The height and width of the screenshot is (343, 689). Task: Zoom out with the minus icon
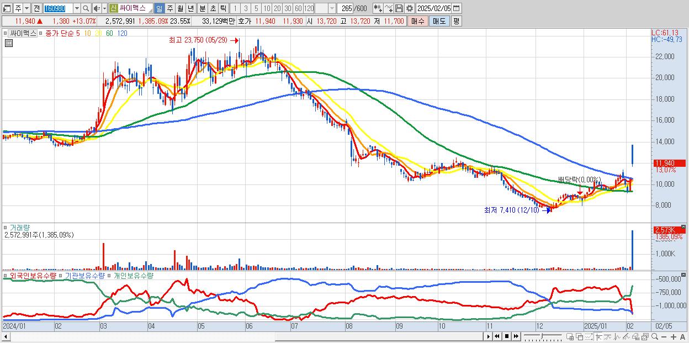(x=664, y=337)
